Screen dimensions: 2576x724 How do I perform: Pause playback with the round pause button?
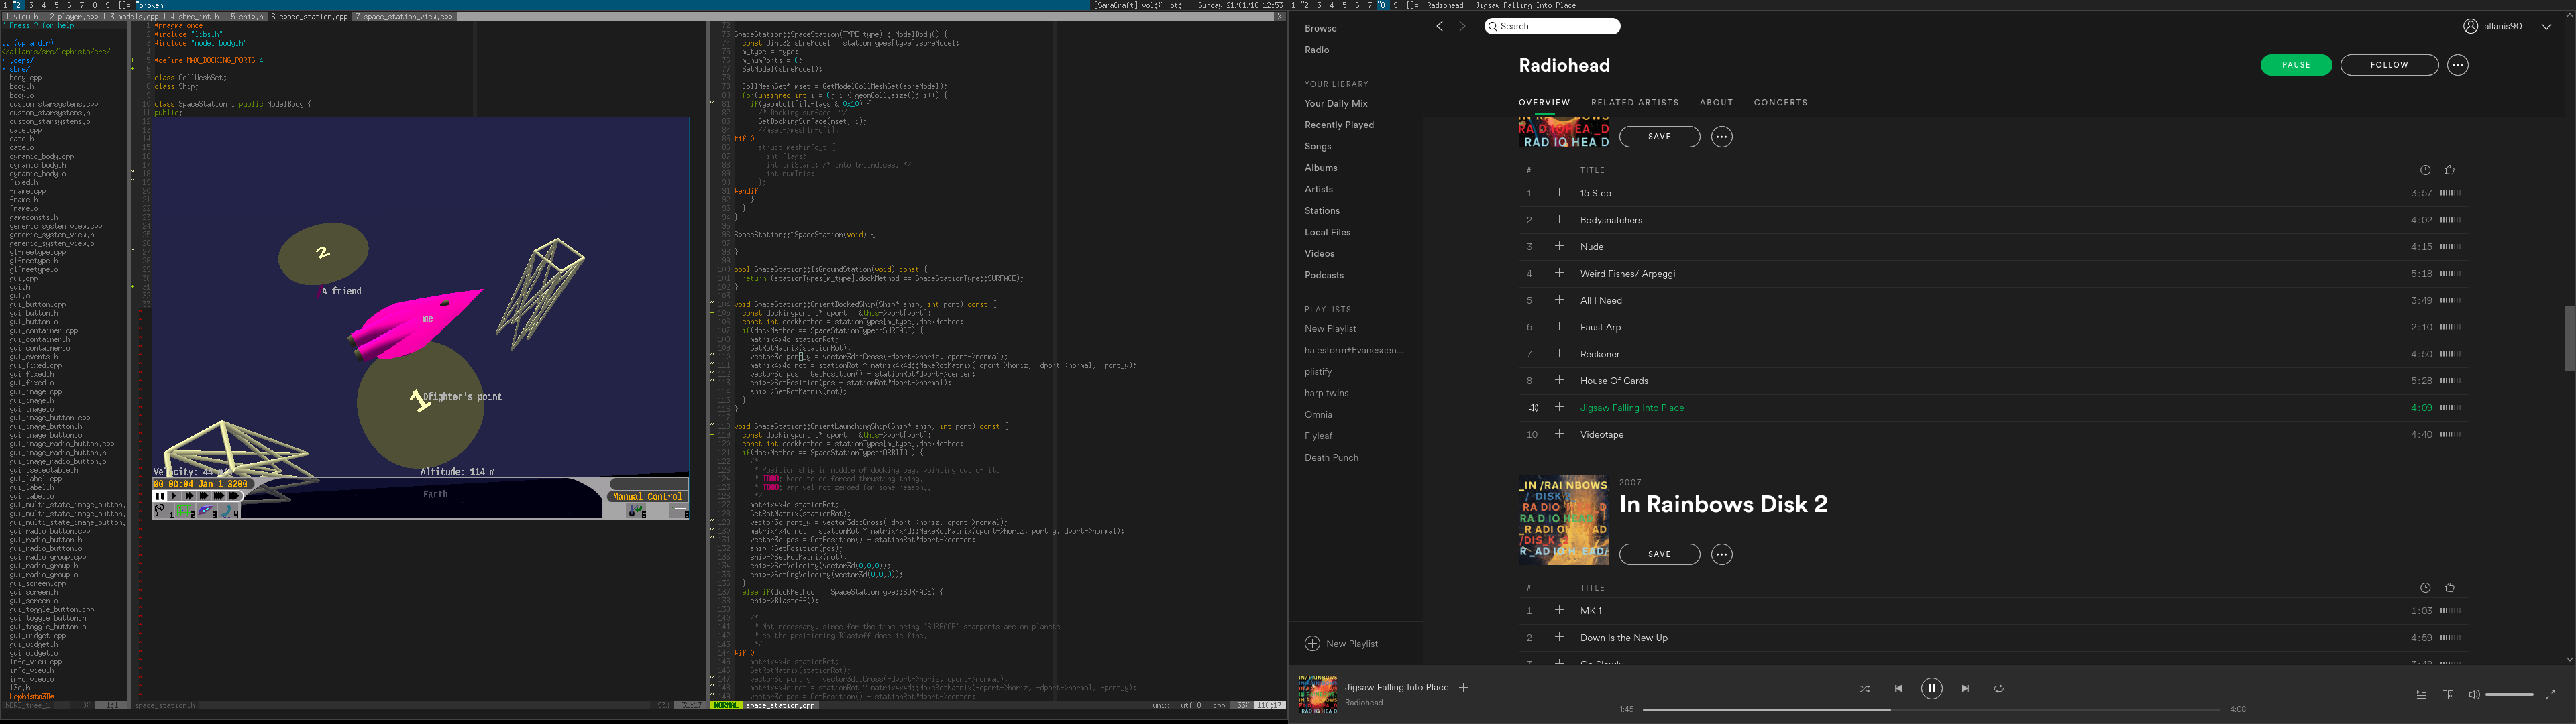[x=1931, y=688]
